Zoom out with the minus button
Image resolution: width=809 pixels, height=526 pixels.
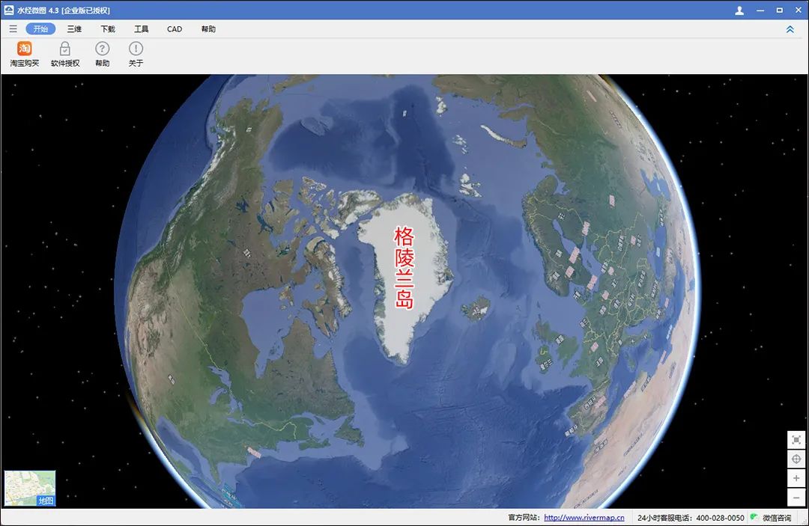pyautogui.click(x=796, y=497)
